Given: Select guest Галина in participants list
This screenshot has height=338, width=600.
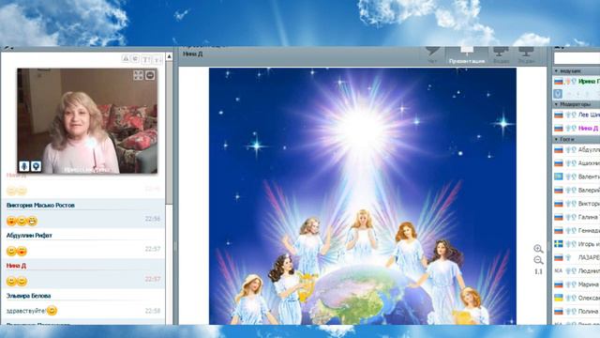Looking at the screenshot, I should click(x=577, y=217).
